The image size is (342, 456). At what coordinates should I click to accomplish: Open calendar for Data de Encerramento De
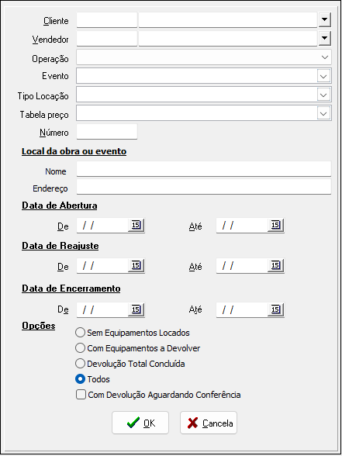pyautogui.click(x=136, y=309)
